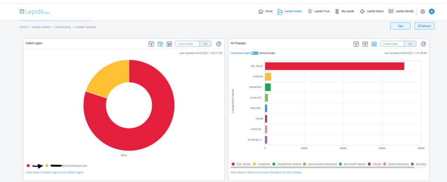Select 7-day calendar in Failed Logon
Image resolution: width=447 pixels, height=182 pixels.
coord(160,44)
